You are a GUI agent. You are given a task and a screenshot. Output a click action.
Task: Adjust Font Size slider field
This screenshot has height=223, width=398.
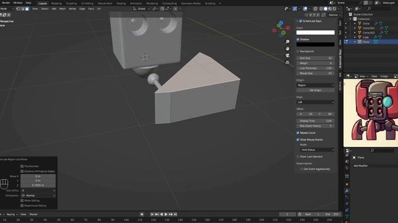tap(315, 58)
